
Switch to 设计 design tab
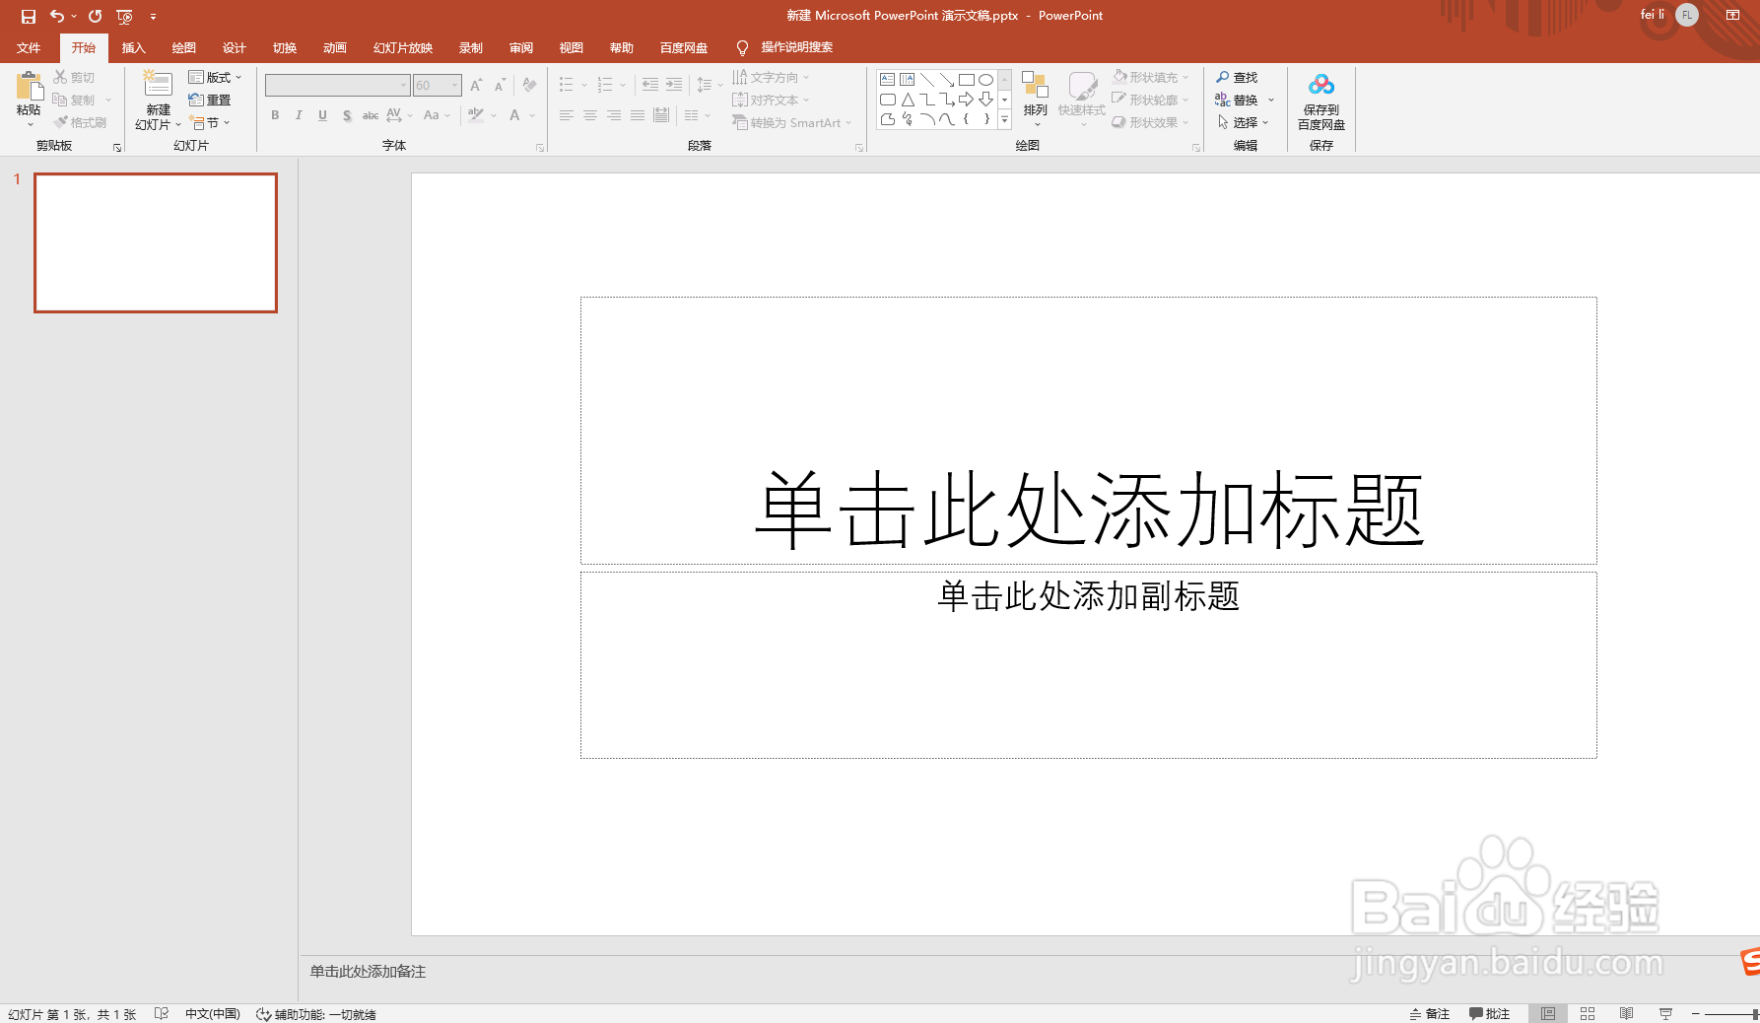(235, 47)
